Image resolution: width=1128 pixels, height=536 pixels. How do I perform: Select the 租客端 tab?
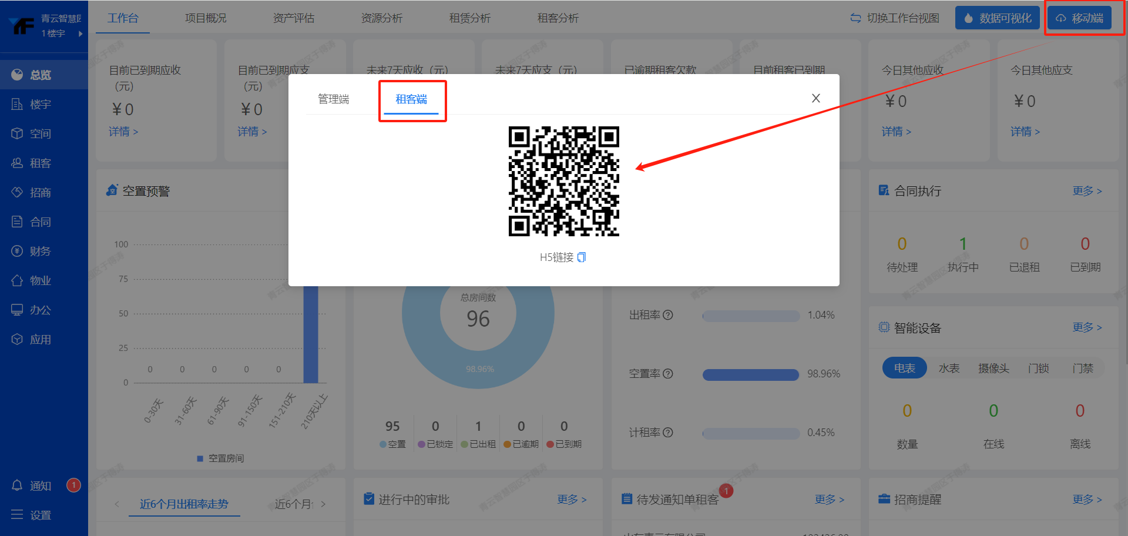(411, 99)
